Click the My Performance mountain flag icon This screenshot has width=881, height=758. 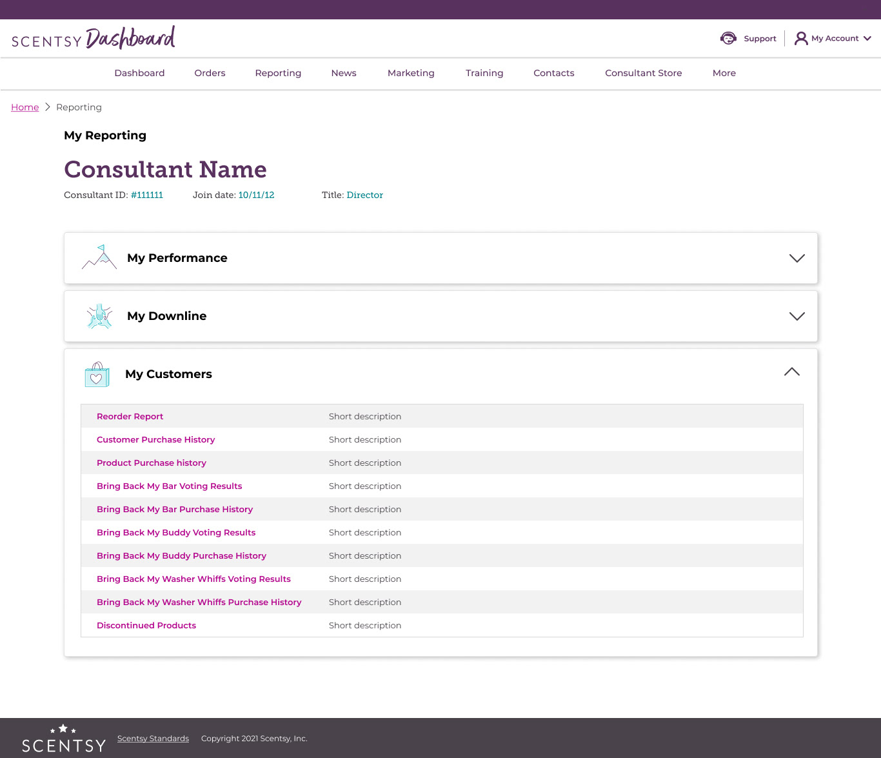pyautogui.click(x=99, y=257)
